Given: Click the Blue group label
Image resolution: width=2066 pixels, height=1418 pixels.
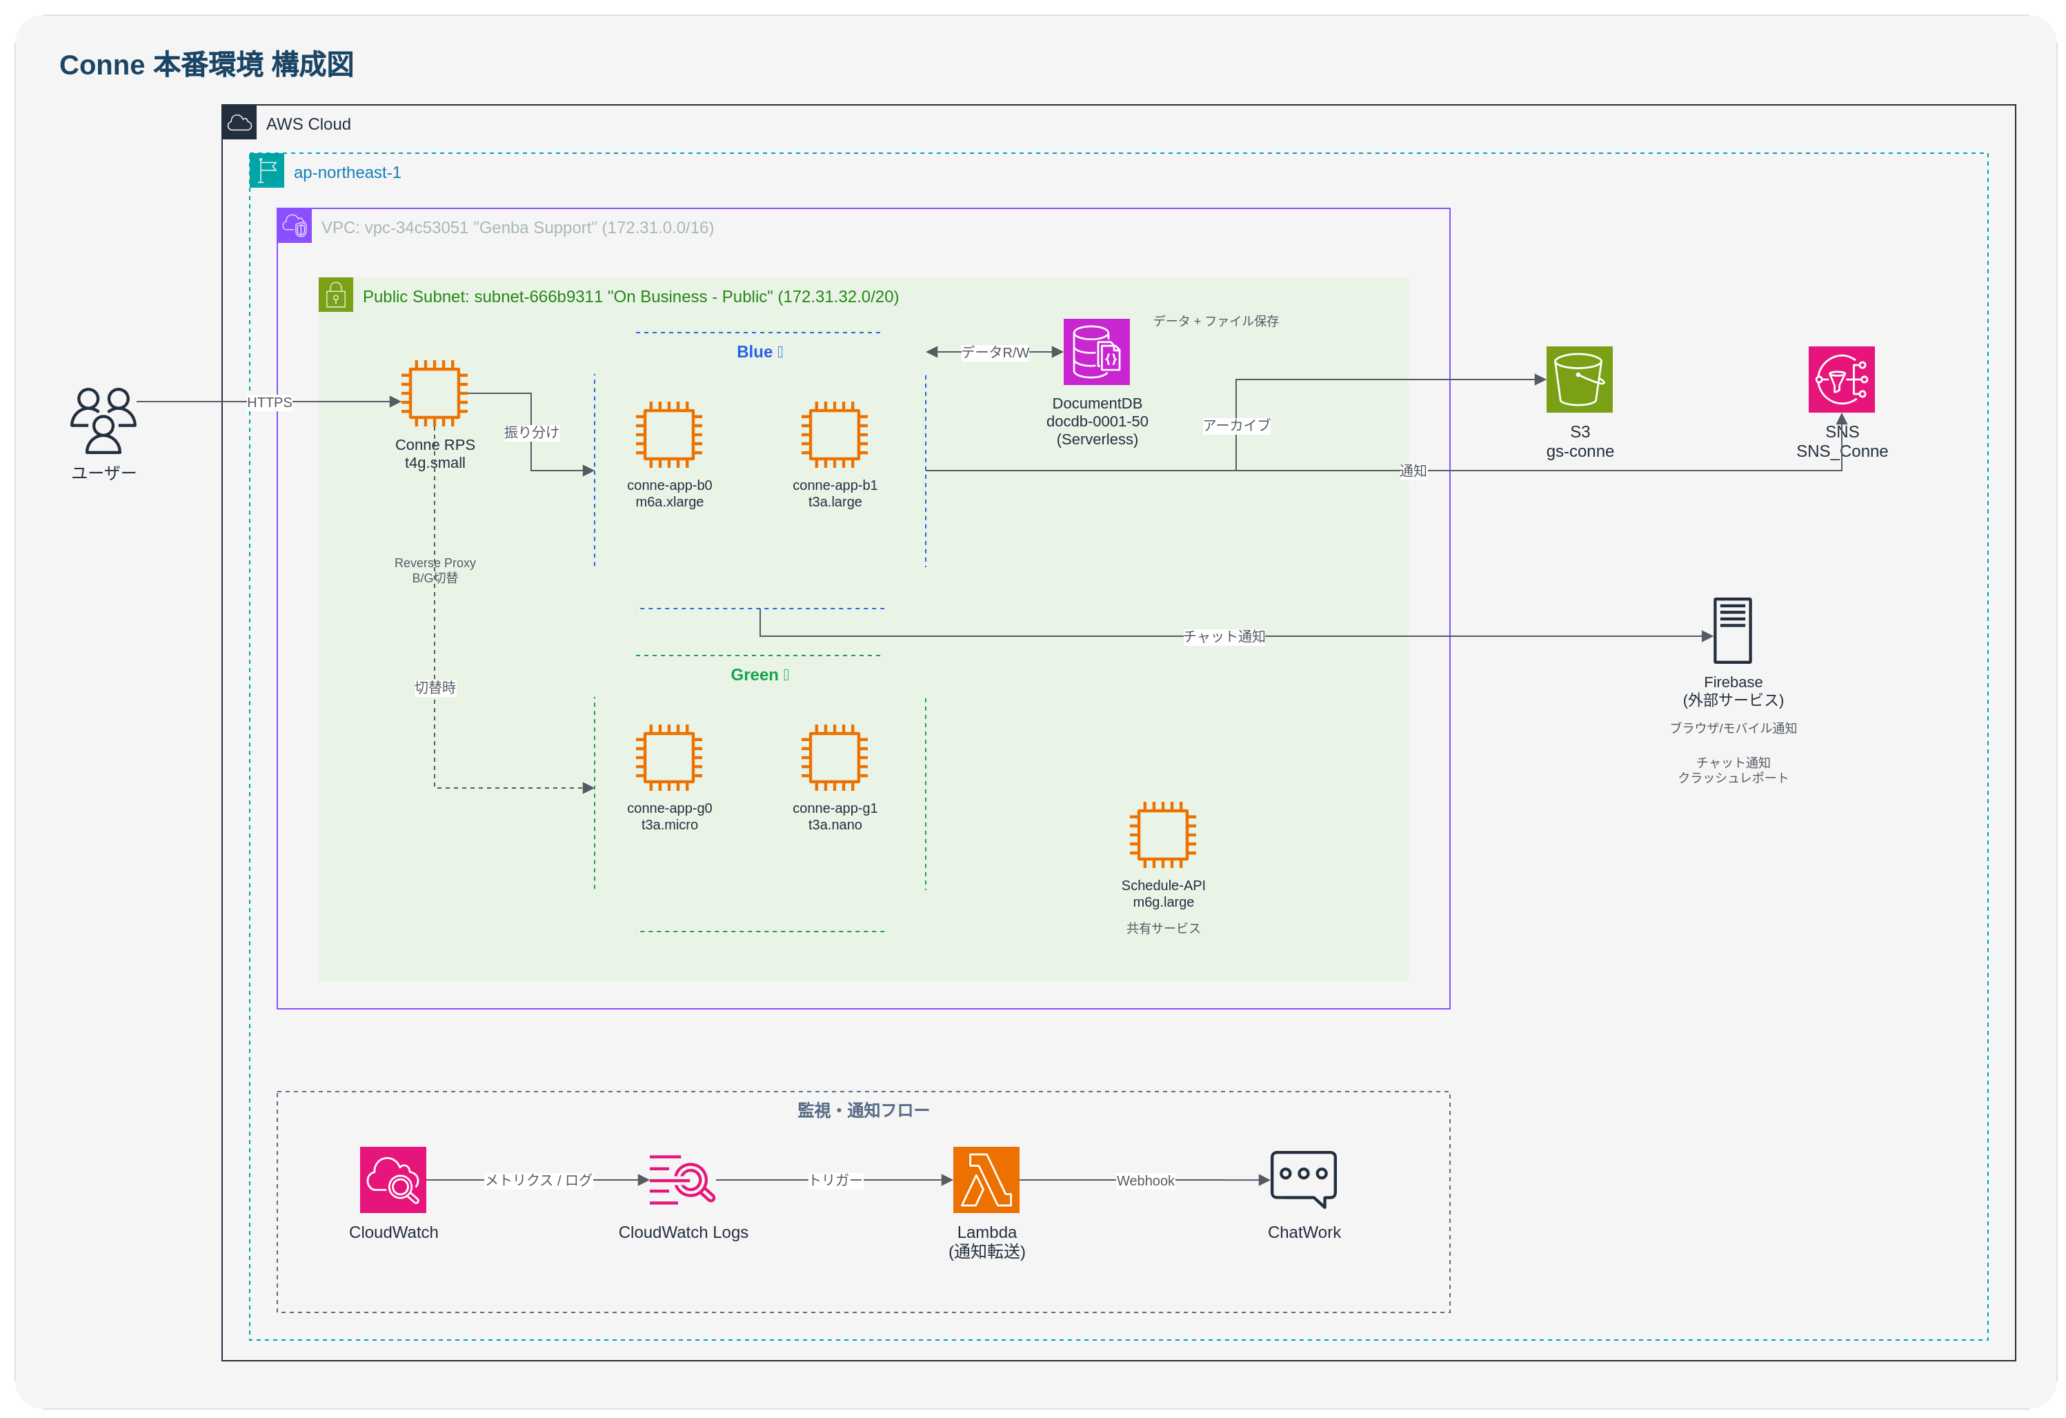Looking at the screenshot, I should (x=758, y=352).
